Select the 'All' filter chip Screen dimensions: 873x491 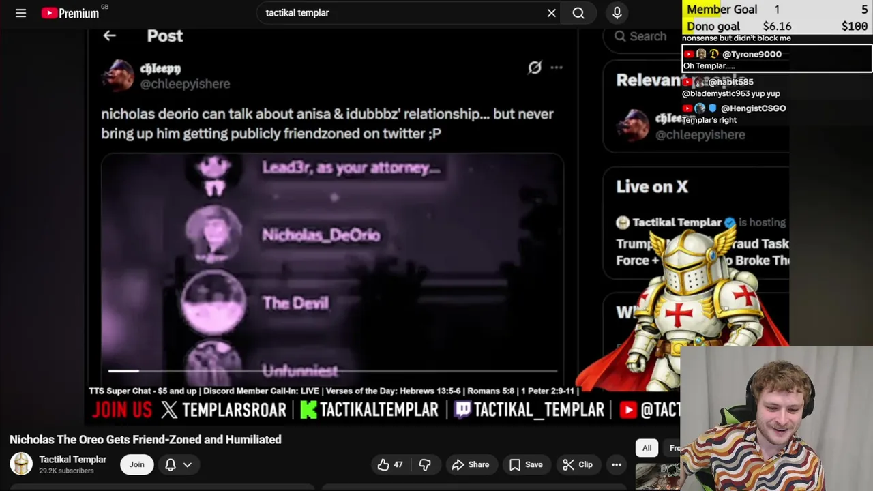click(x=647, y=448)
